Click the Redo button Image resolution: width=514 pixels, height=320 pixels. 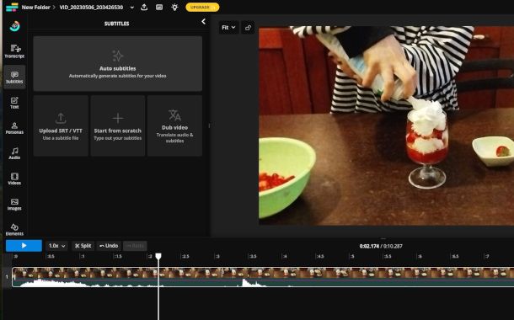(135, 246)
